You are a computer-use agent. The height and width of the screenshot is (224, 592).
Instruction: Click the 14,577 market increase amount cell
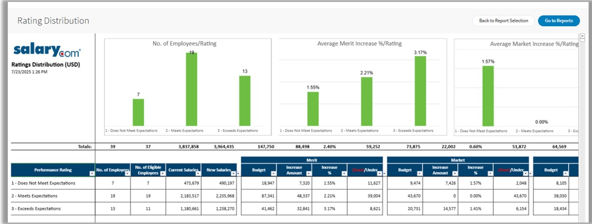pos(441,208)
